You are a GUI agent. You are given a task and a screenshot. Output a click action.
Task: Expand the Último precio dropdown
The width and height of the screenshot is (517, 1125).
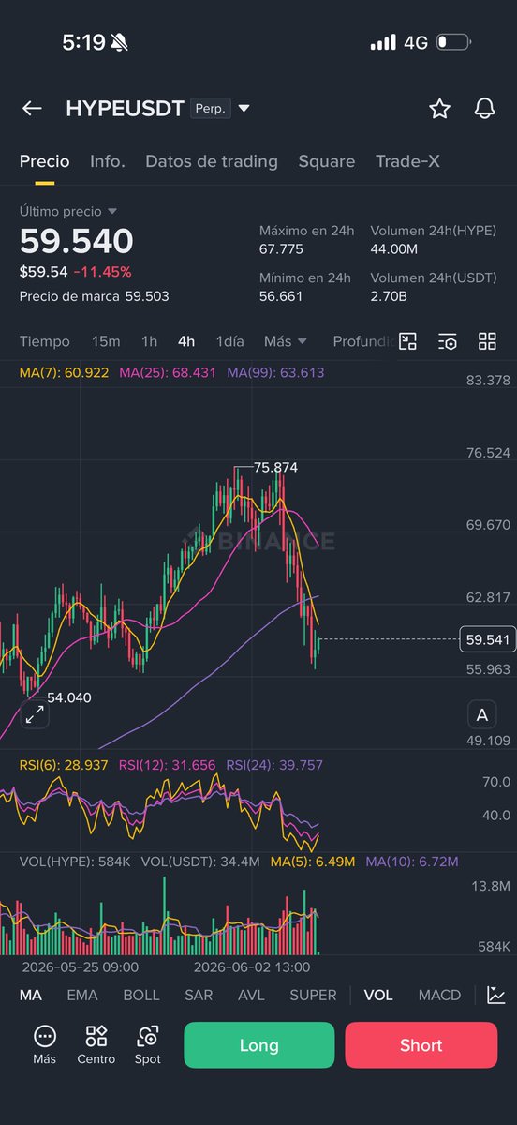(68, 212)
